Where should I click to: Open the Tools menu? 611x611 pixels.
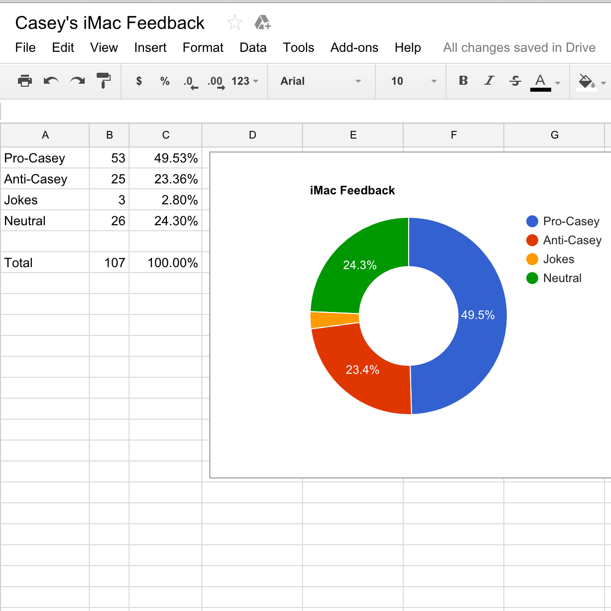coord(299,47)
